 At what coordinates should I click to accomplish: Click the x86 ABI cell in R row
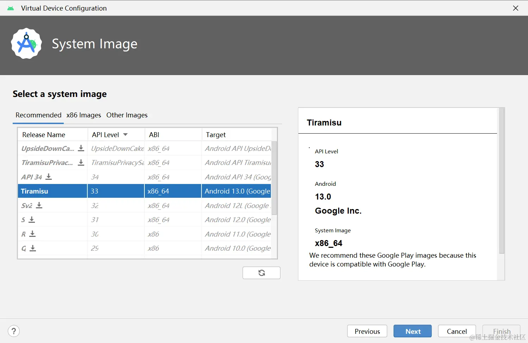[173, 234]
